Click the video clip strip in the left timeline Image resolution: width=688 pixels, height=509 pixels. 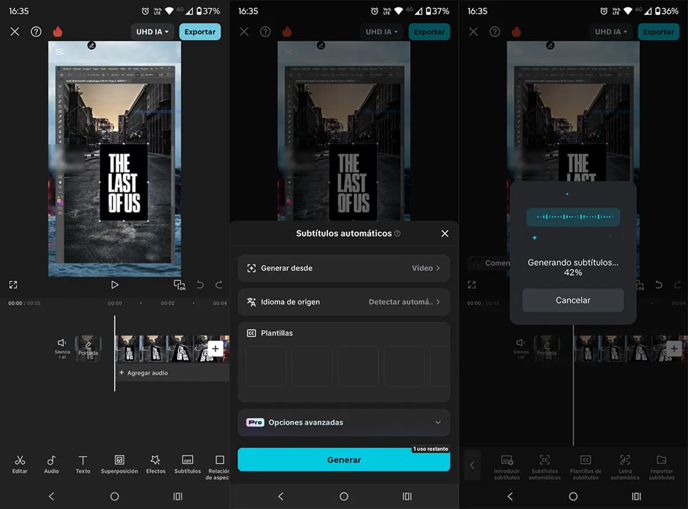tap(172, 349)
